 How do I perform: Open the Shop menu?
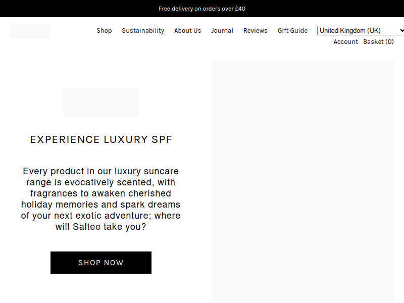click(x=104, y=31)
